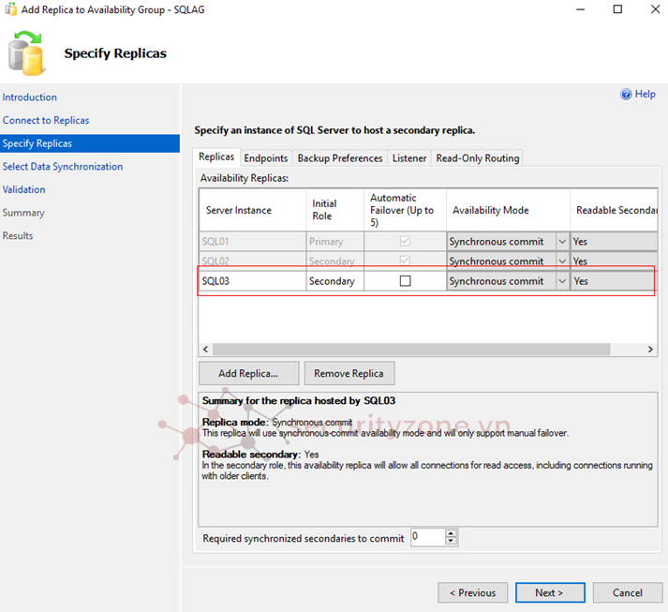668x612 pixels.
Task: Click the database wizard icon in header
Action: [28, 52]
